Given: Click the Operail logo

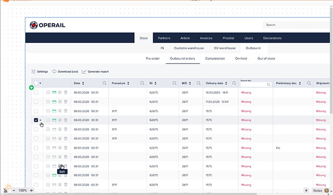Looking at the screenshot, I should click(x=47, y=25).
